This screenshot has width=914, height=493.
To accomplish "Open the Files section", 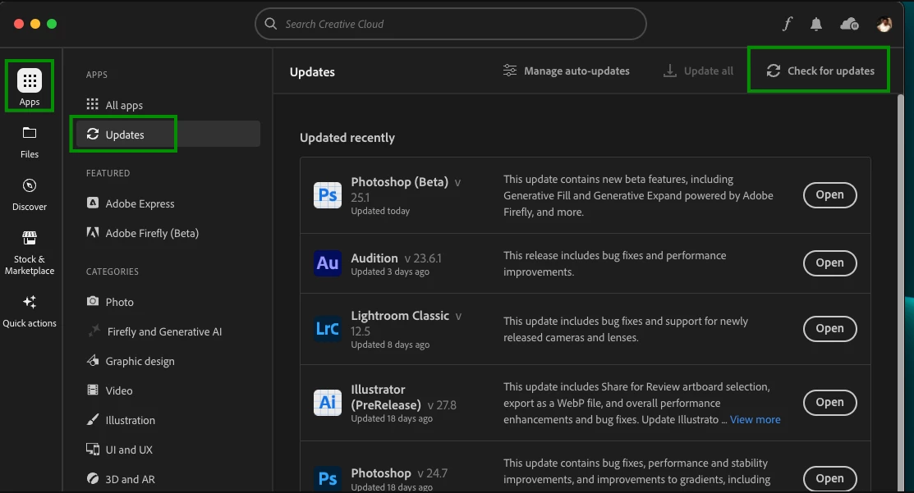I will pyautogui.click(x=29, y=141).
